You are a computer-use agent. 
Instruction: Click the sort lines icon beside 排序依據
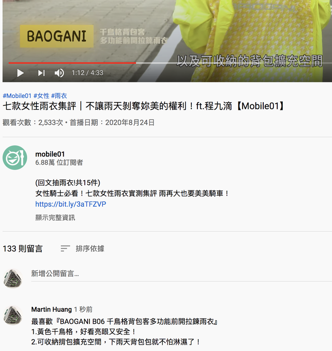(x=65, y=248)
